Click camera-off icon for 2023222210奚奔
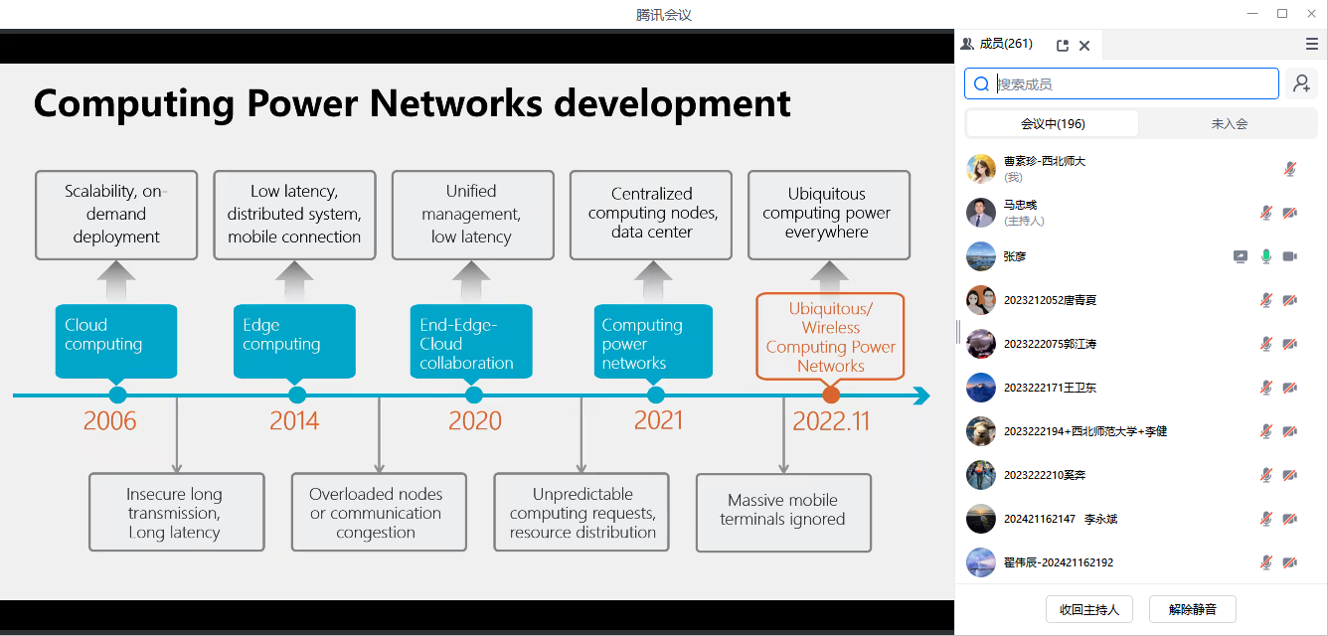Screen dimensions: 1328x636 pyautogui.click(x=1290, y=475)
